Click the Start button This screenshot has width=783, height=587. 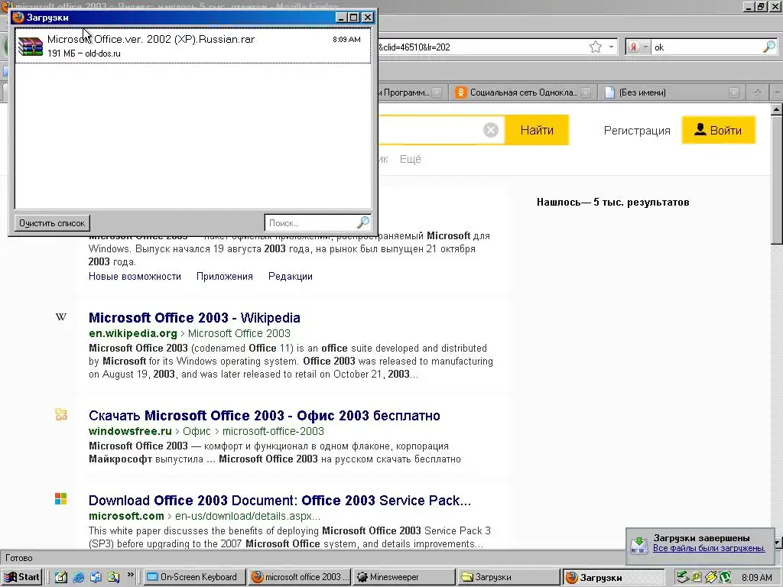[22, 577]
